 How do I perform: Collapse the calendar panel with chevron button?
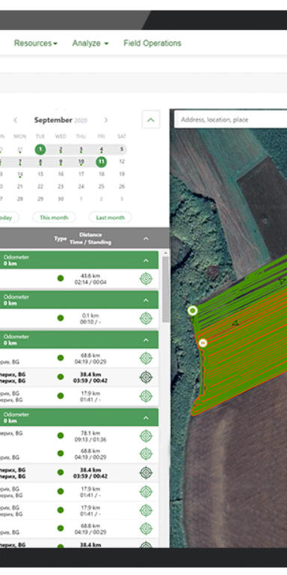(x=151, y=120)
